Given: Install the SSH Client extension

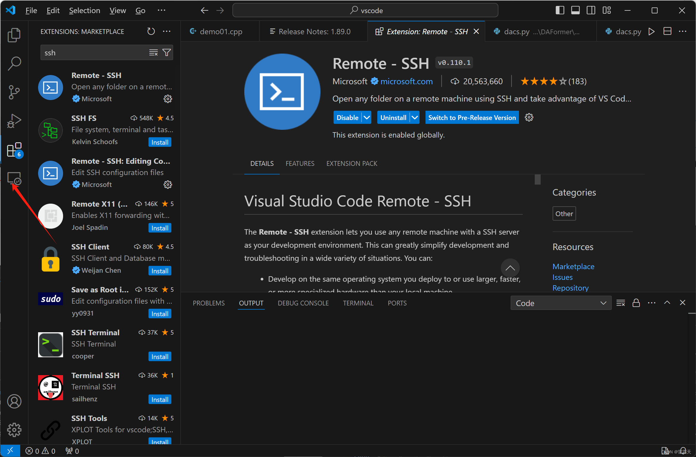Looking at the screenshot, I should (x=160, y=271).
